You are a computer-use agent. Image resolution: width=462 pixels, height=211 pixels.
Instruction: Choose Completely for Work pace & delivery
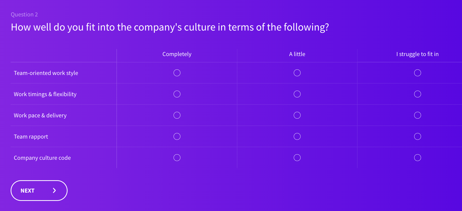[x=177, y=115]
